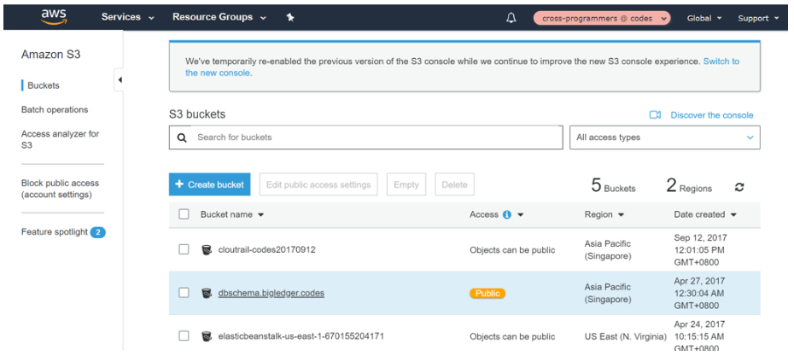Collapse the sidebar with arrow icon
This screenshot has width=794, height=362.
[x=120, y=79]
